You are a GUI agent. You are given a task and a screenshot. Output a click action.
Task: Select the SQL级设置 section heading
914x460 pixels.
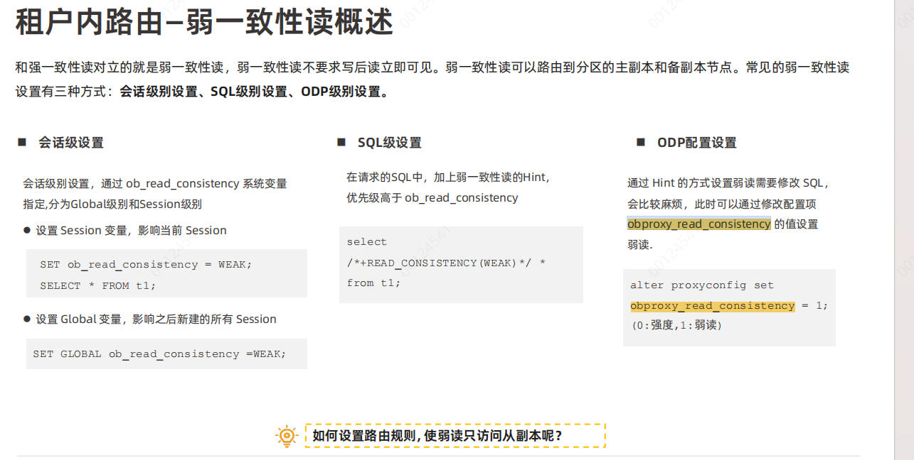(x=389, y=143)
